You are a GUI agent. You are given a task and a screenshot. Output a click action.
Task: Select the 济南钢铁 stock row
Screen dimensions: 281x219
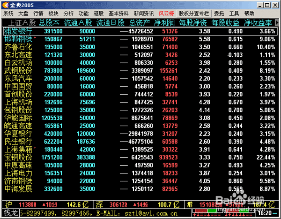[140, 181]
